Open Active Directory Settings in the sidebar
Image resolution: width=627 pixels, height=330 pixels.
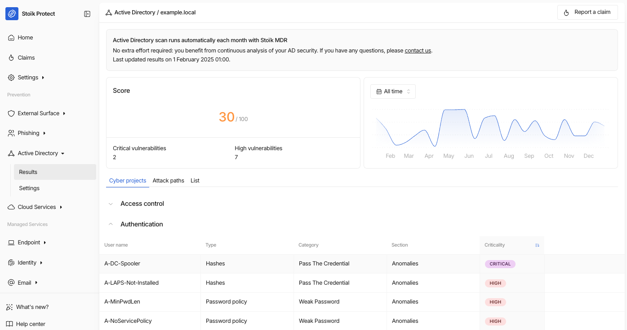click(x=29, y=188)
